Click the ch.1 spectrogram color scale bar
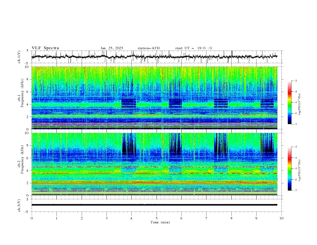 click(289, 102)
